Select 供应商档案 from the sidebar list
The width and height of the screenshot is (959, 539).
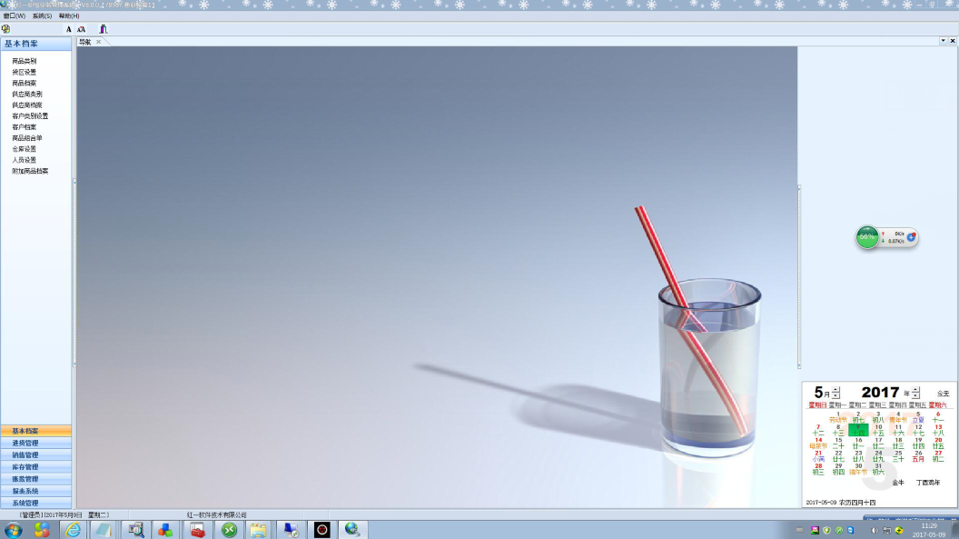[27, 105]
